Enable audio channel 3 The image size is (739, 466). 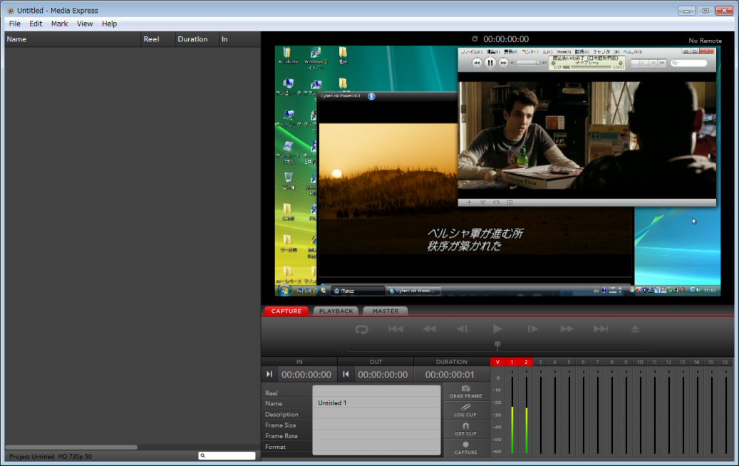pos(540,362)
